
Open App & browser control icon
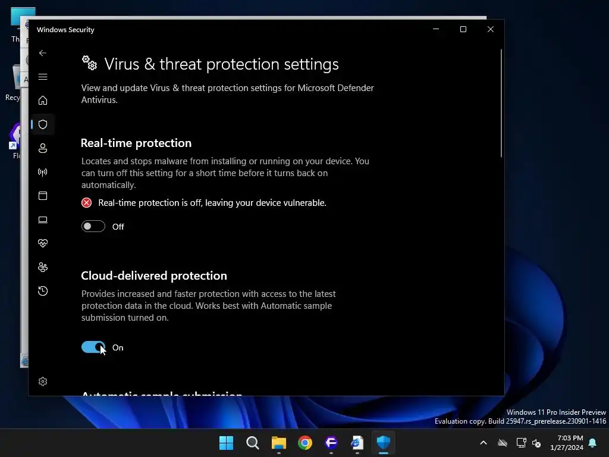pyautogui.click(x=43, y=195)
